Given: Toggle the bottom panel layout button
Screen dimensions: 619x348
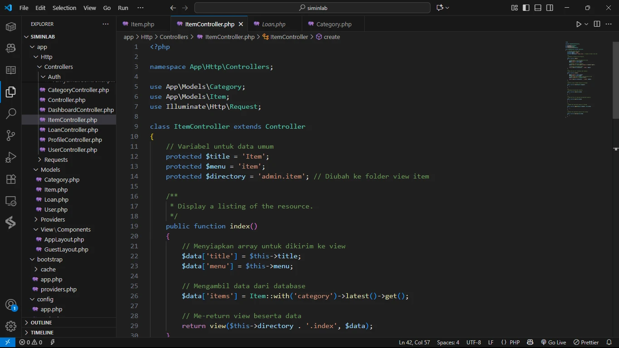Looking at the screenshot, I should (x=538, y=8).
